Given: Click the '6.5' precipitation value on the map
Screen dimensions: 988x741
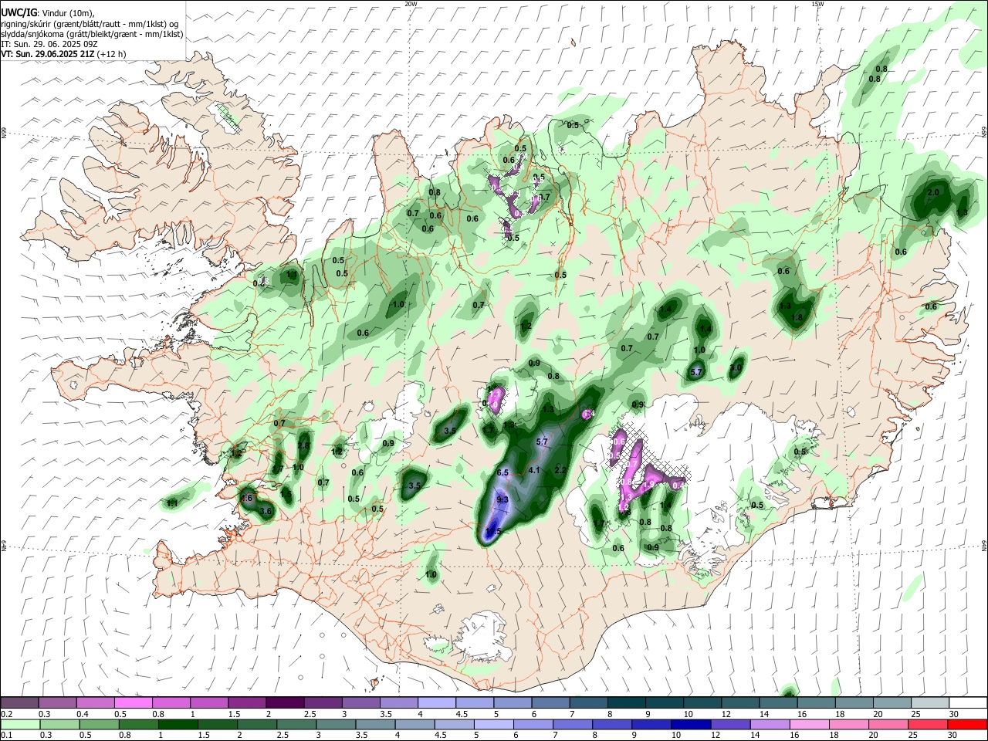Looking at the screenshot, I should pos(502,472).
